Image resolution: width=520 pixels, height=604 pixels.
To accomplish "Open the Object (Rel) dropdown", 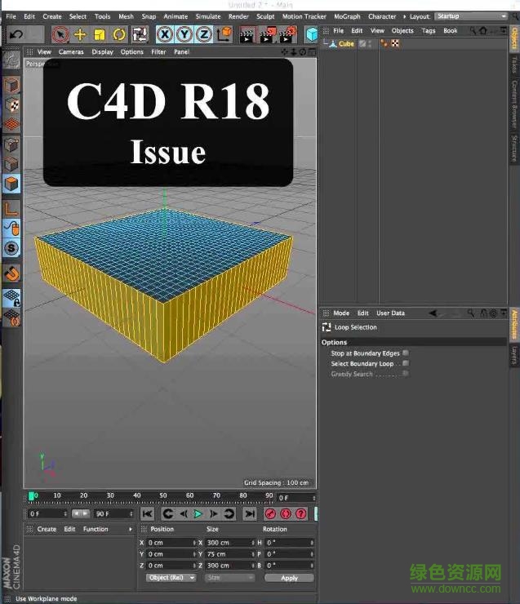I will [171, 578].
